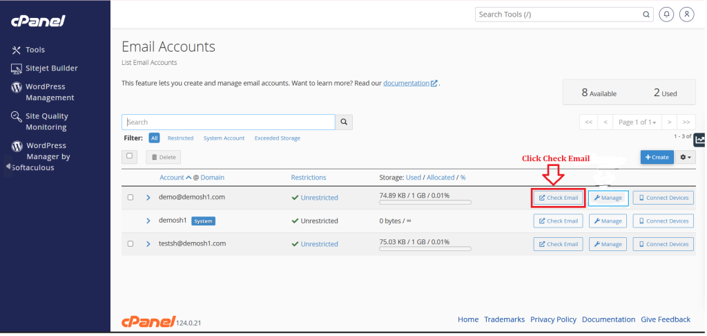Screen dimensions: 707x336
Task: Filter by System Account
Action: click(224, 138)
